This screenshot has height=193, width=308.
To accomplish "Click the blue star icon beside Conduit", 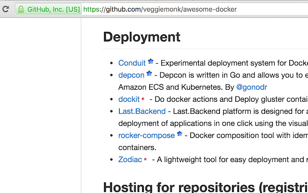I will 151,62.
